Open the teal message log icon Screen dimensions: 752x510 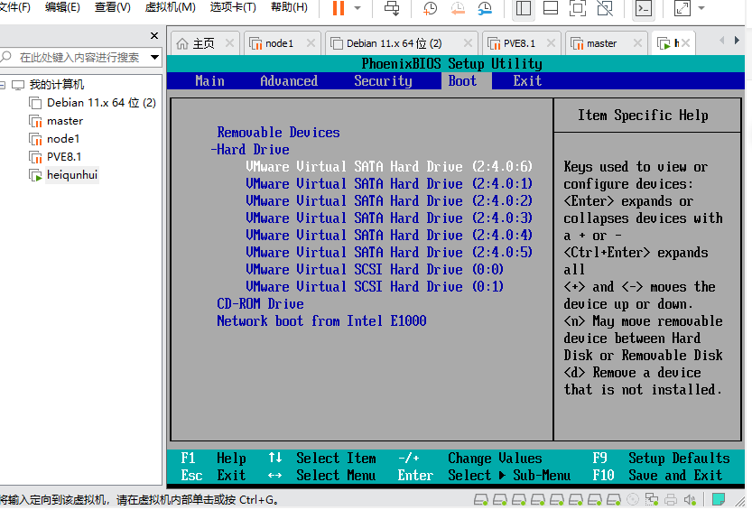pos(719,499)
